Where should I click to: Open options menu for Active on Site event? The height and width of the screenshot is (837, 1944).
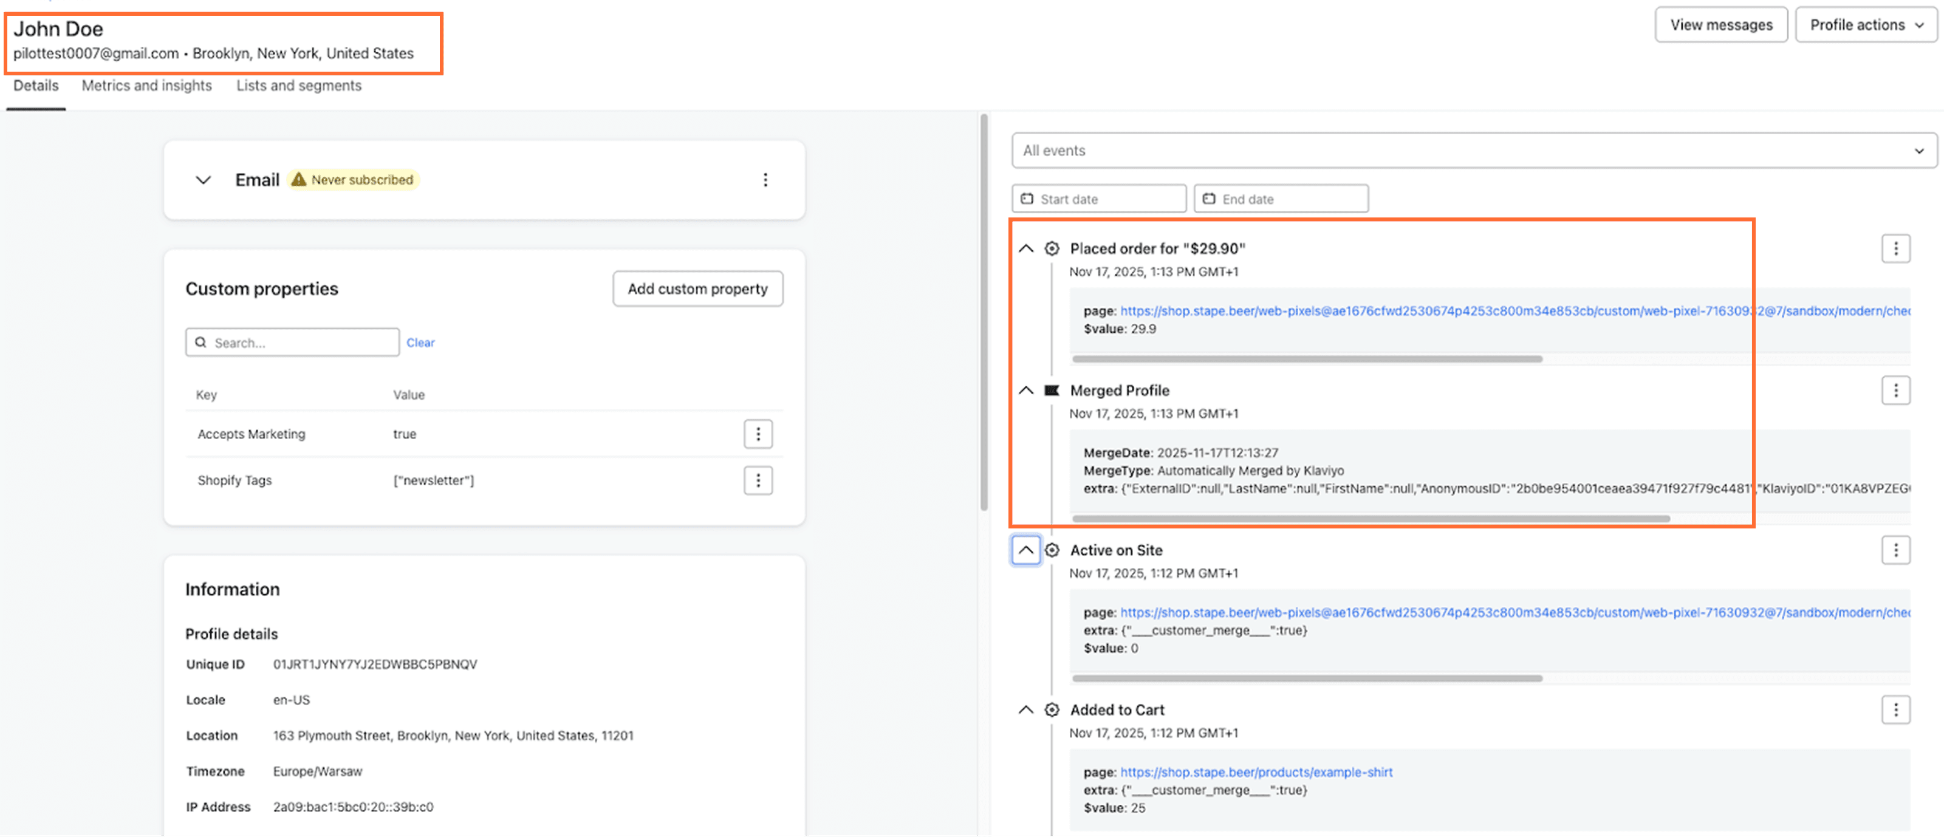click(x=1895, y=550)
